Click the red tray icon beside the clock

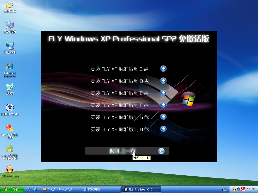(243, 189)
